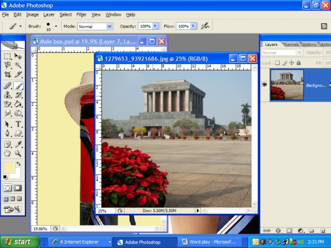Toggle airbrush option in options bar
331x248 pixels.
click(205, 26)
